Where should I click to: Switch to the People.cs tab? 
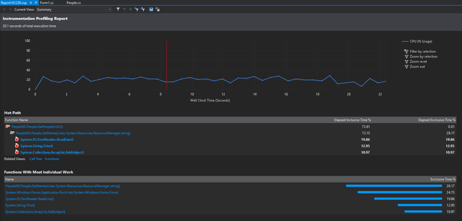click(73, 3)
